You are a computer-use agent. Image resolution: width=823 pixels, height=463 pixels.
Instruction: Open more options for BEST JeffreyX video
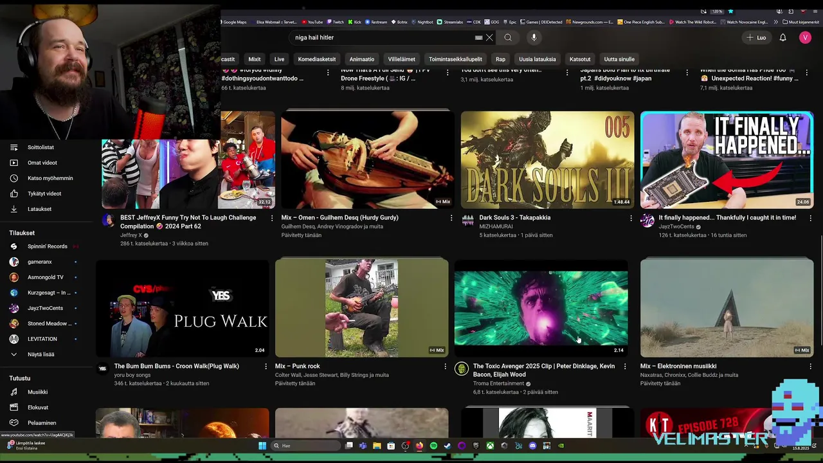(271, 218)
